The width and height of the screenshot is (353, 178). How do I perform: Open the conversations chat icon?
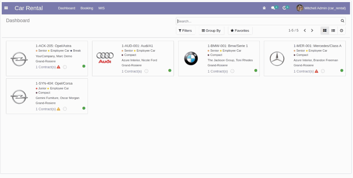(273, 8)
